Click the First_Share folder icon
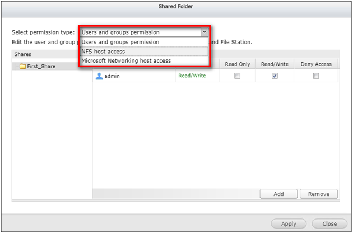This screenshot has width=353, height=233. 22,66
